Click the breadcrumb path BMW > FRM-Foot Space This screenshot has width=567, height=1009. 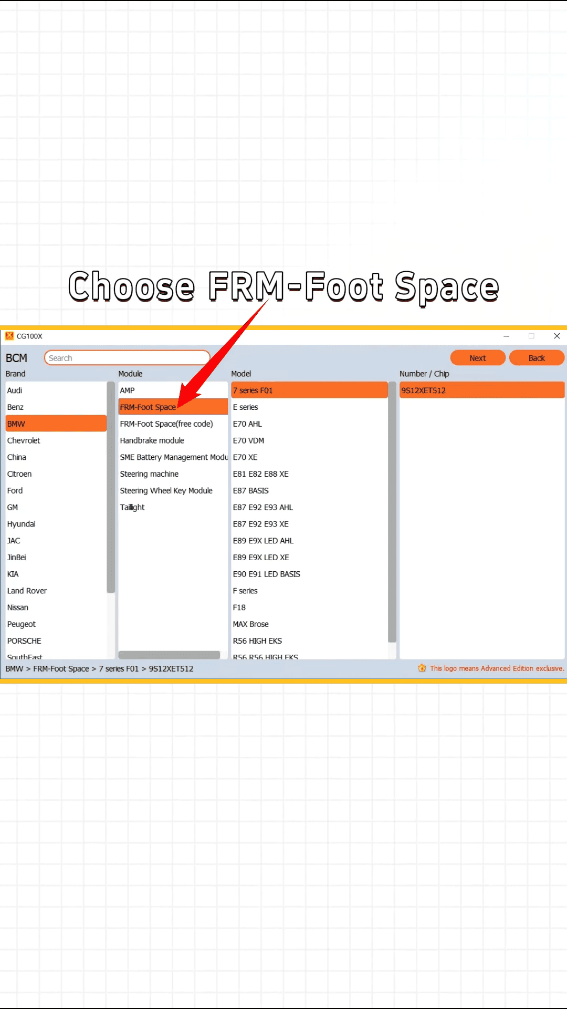tap(47, 668)
